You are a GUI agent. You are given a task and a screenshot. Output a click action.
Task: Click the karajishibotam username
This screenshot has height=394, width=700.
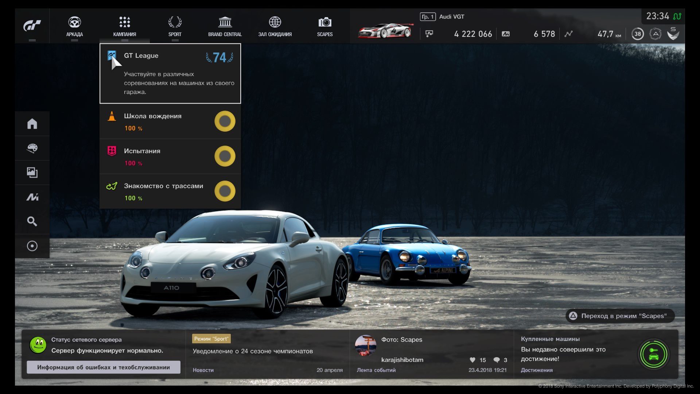402,360
